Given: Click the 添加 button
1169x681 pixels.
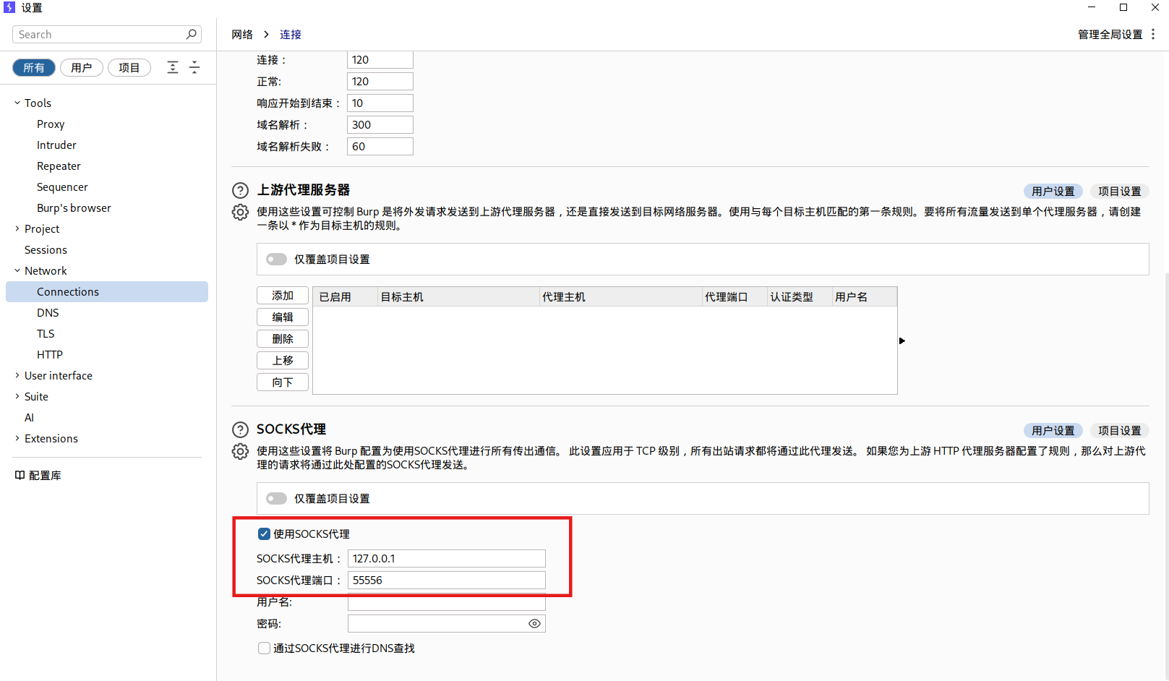Looking at the screenshot, I should [x=283, y=296].
